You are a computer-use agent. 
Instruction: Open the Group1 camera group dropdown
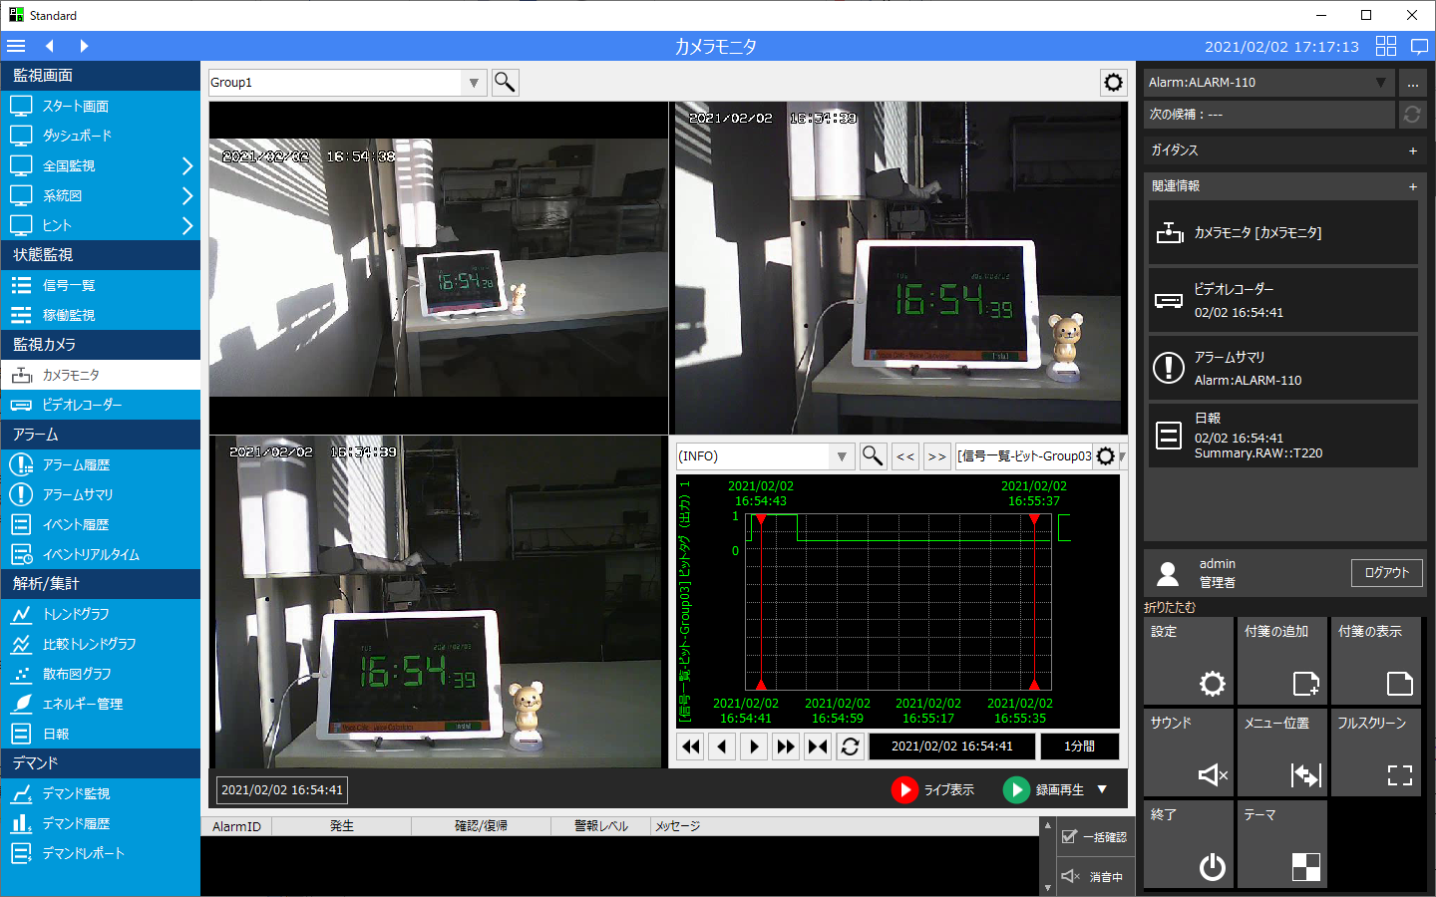click(474, 83)
